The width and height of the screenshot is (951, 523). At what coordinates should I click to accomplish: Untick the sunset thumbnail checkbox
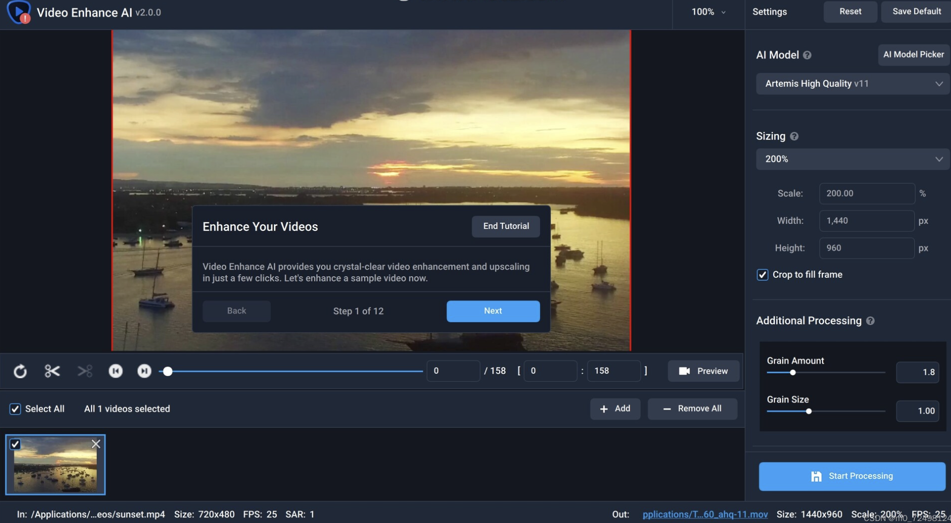click(15, 444)
